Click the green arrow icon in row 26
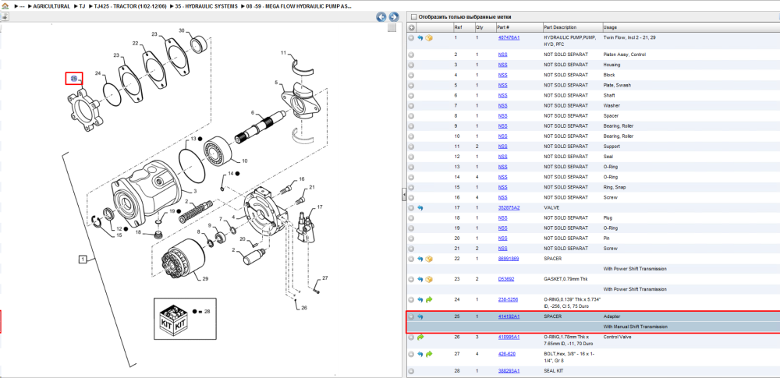 click(420, 337)
